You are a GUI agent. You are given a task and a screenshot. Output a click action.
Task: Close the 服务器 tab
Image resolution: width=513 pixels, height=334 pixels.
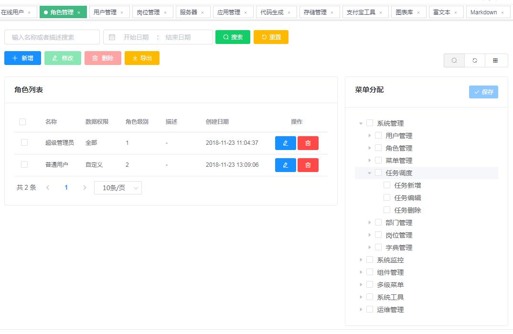[203, 12]
